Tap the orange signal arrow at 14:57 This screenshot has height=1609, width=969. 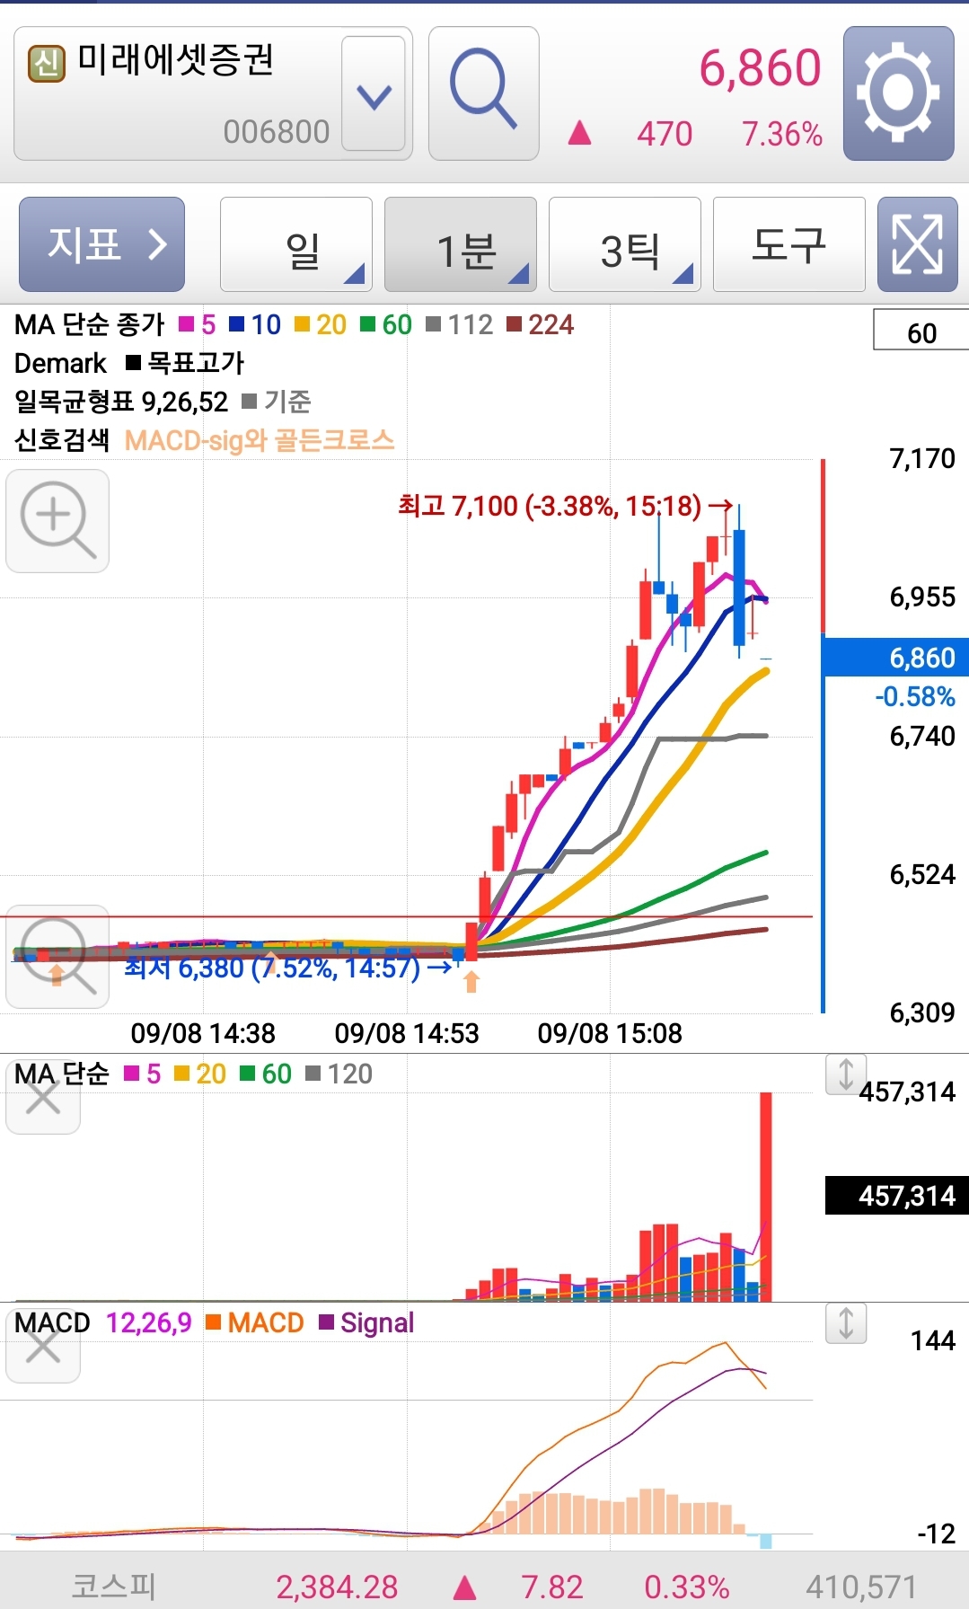tap(471, 981)
